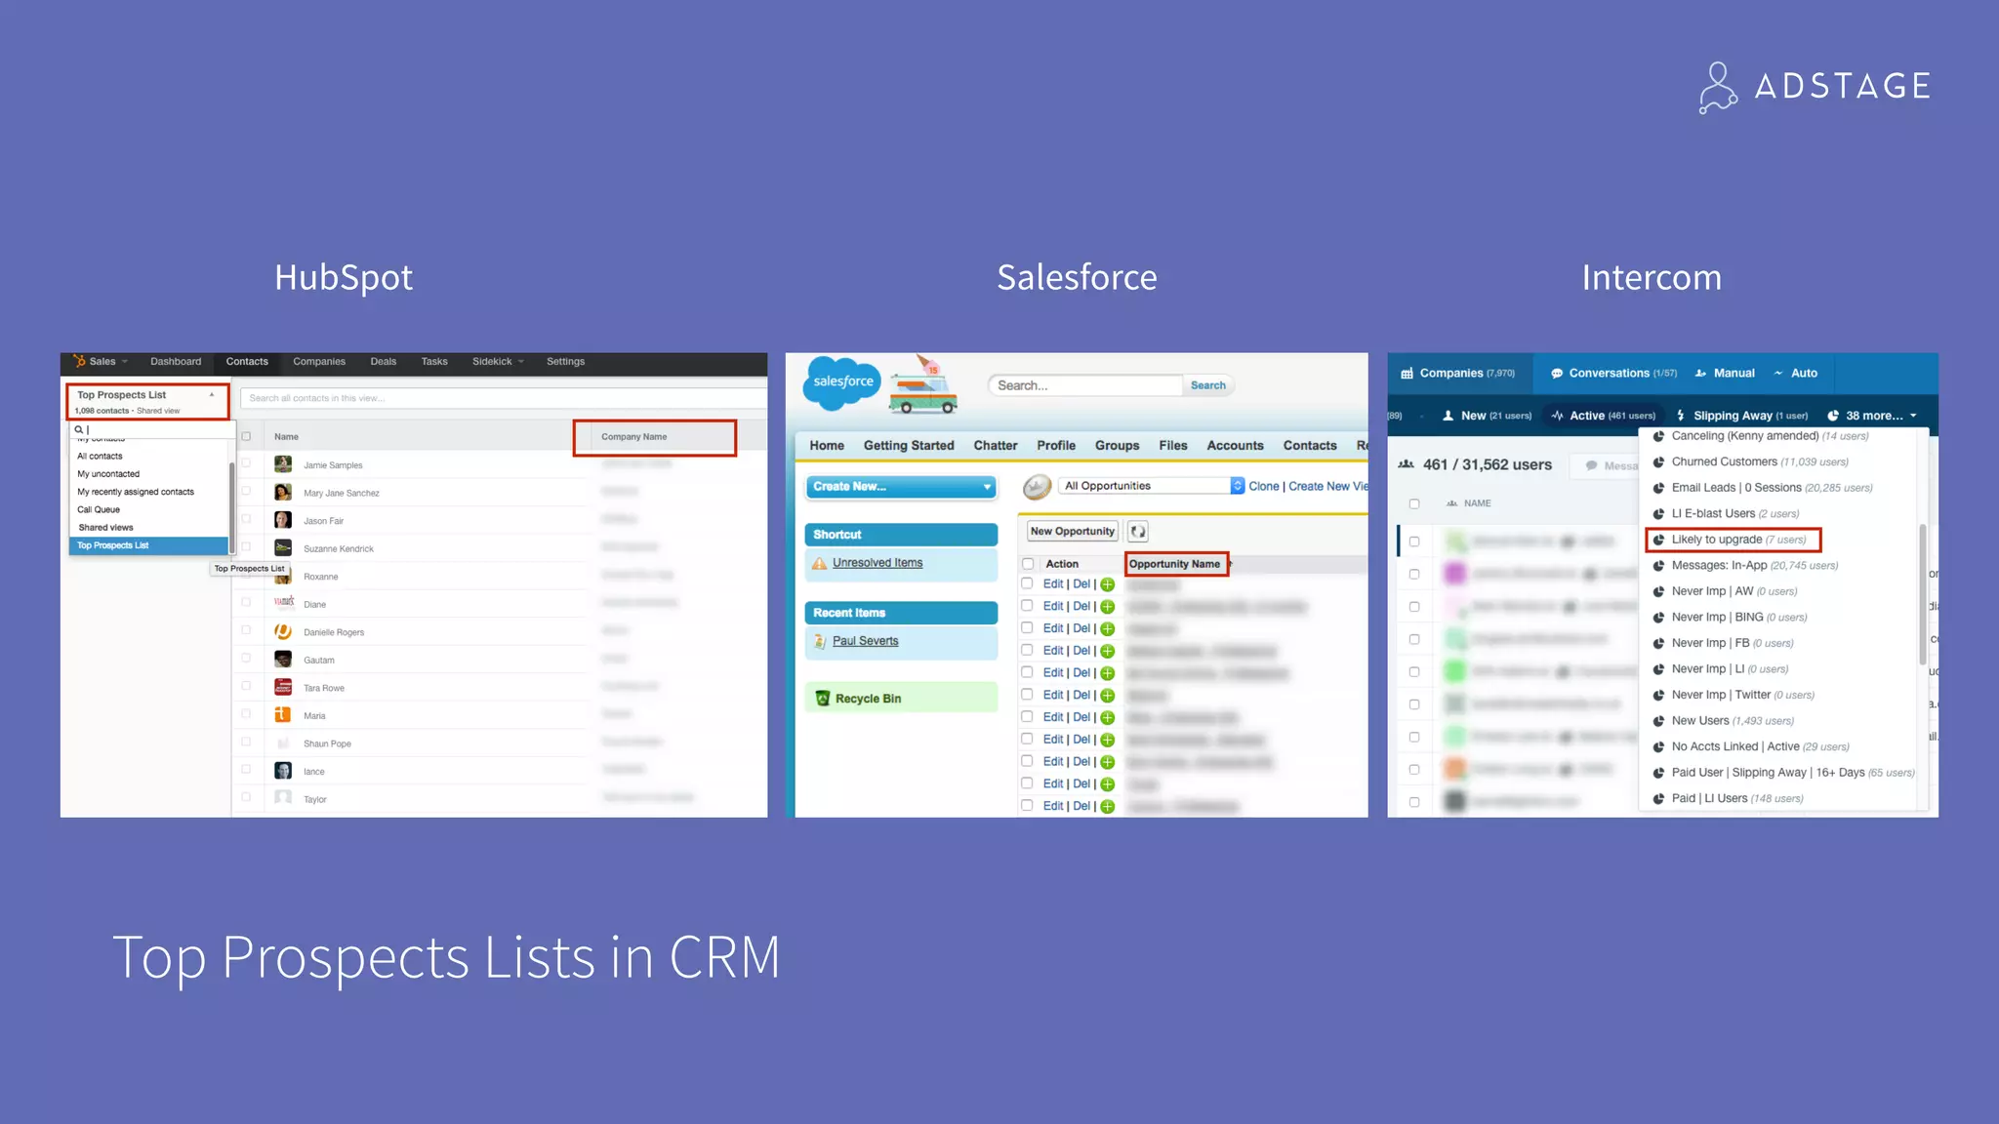Click the magnifier icon in HubSpot view search
The image size is (1999, 1124).
pyautogui.click(x=79, y=429)
